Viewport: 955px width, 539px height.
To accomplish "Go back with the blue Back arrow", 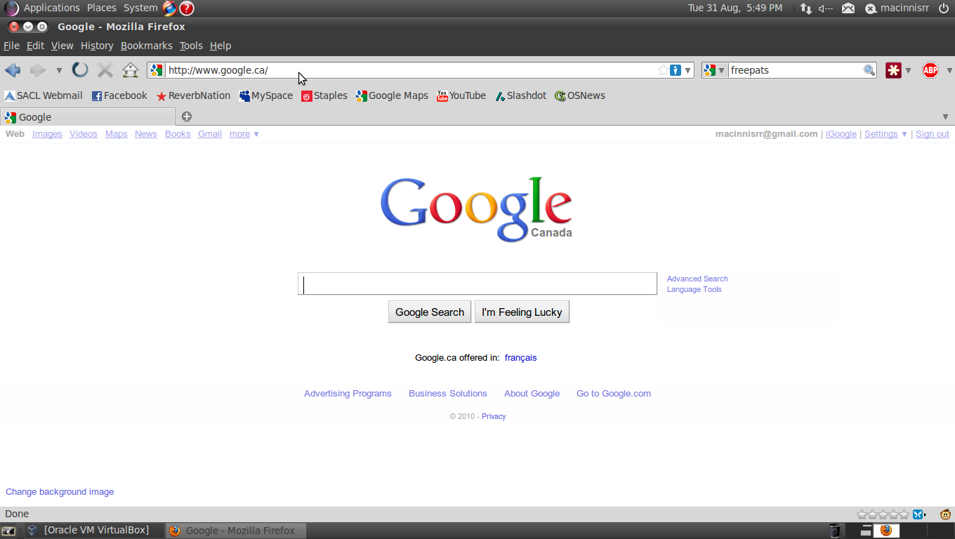I will click(x=13, y=70).
